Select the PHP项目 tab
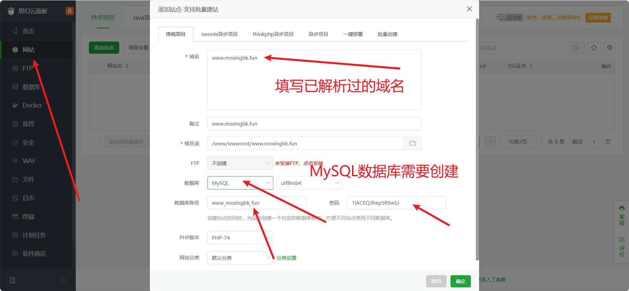The width and height of the screenshot is (629, 291). 103,17
